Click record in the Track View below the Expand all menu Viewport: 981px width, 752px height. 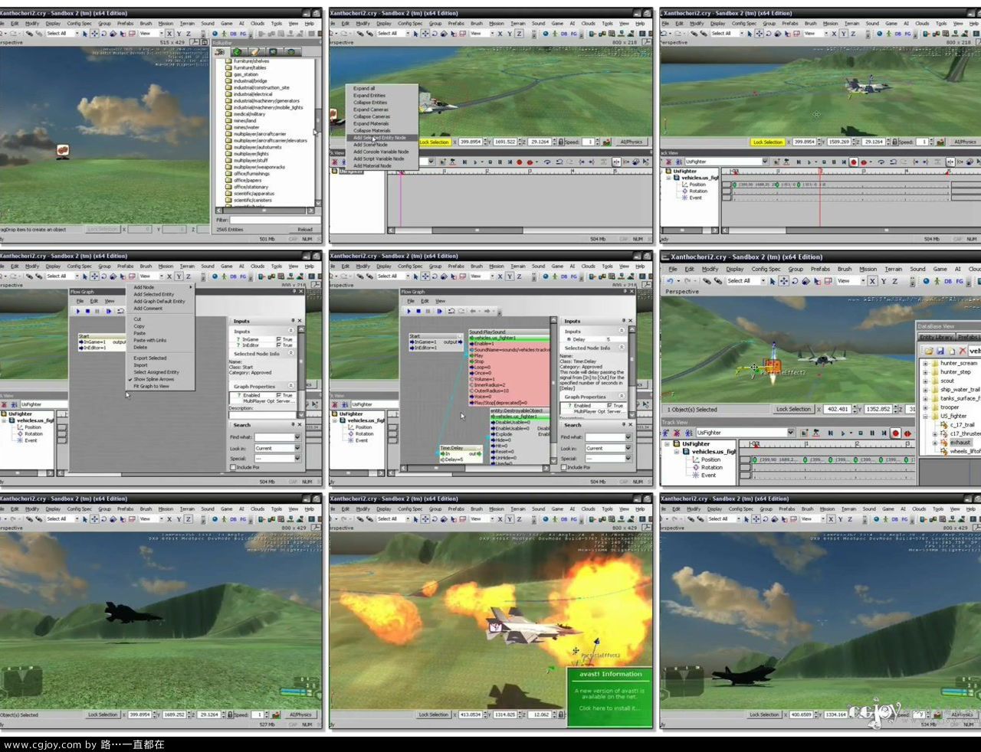519,162
